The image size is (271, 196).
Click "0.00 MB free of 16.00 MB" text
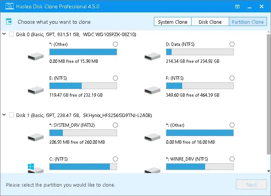pos(190,142)
